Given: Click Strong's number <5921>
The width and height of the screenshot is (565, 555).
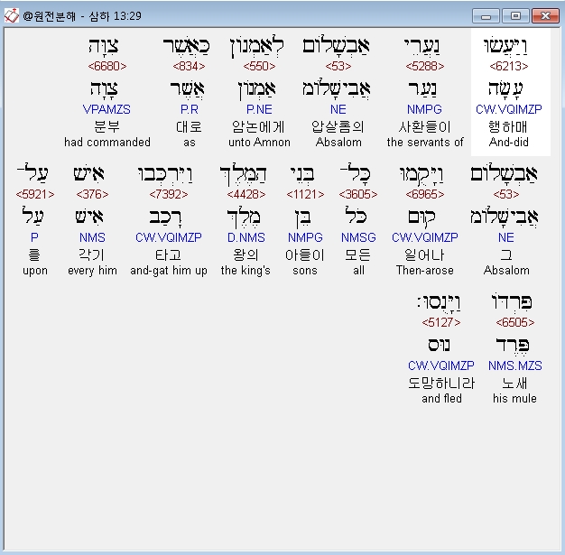Looking at the screenshot, I should click(35, 194).
